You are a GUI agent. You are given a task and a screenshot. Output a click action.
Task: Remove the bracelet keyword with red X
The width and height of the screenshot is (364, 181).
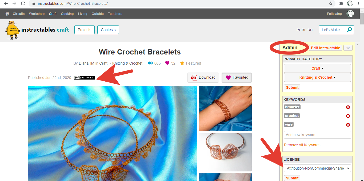point(348,107)
